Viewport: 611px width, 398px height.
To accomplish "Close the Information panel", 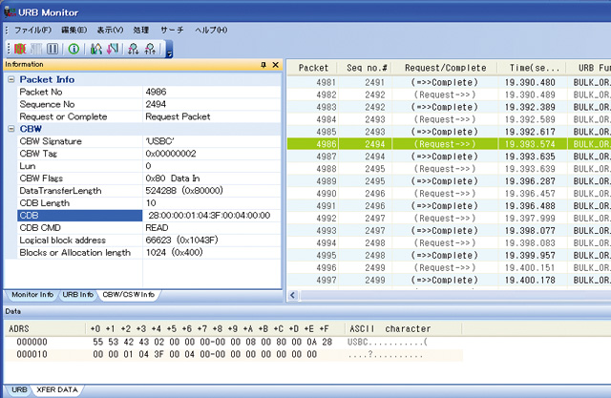I will pos(276,65).
